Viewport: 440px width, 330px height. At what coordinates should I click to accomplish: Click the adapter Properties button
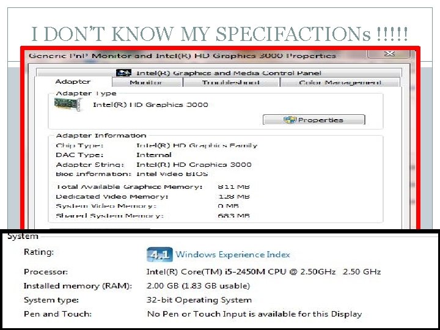313,120
